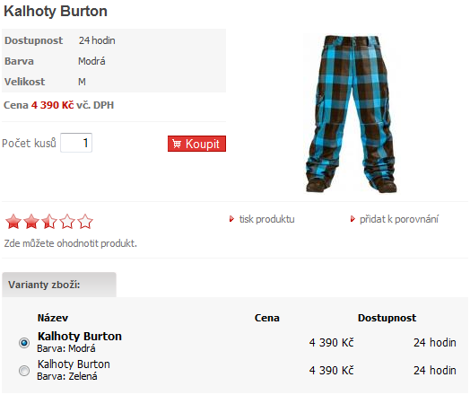Rate product with the third star
The image size is (470, 395).
(x=49, y=222)
